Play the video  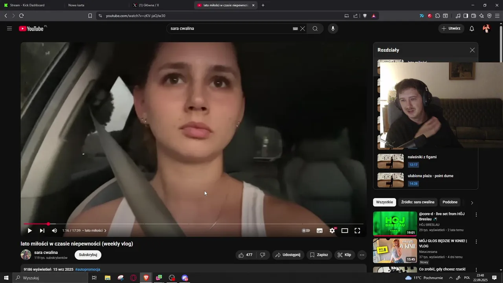29,231
